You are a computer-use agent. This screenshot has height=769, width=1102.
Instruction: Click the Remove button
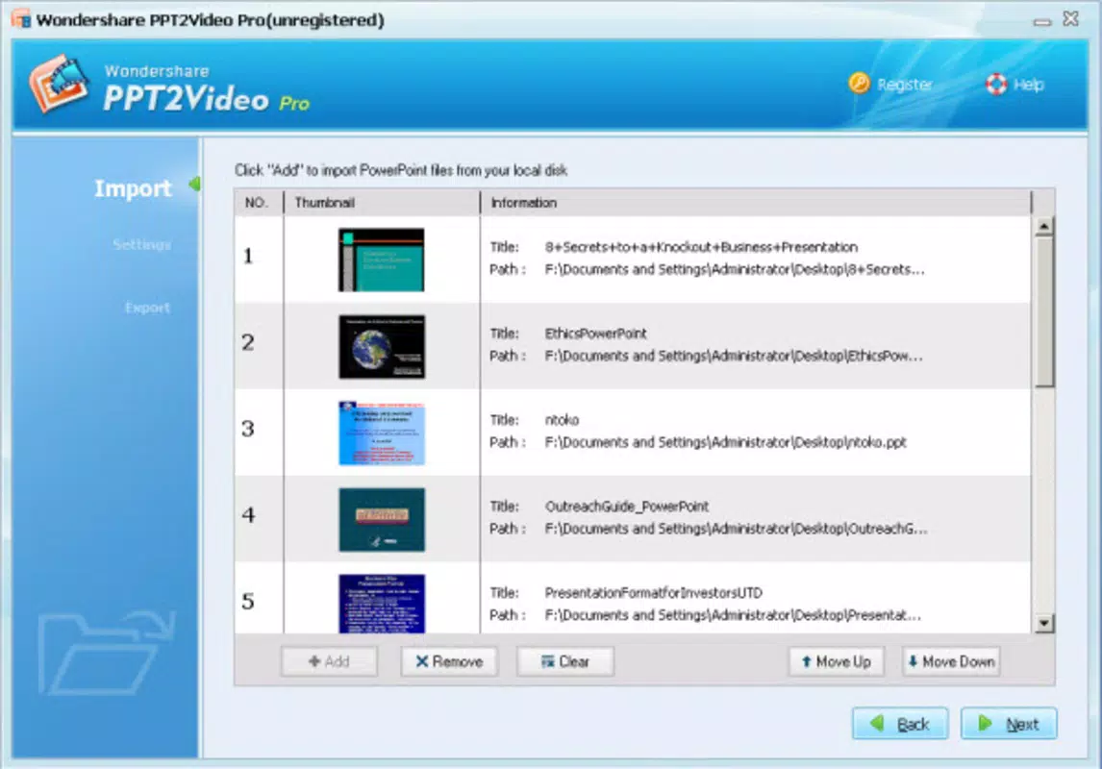click(x=449, y=661)
